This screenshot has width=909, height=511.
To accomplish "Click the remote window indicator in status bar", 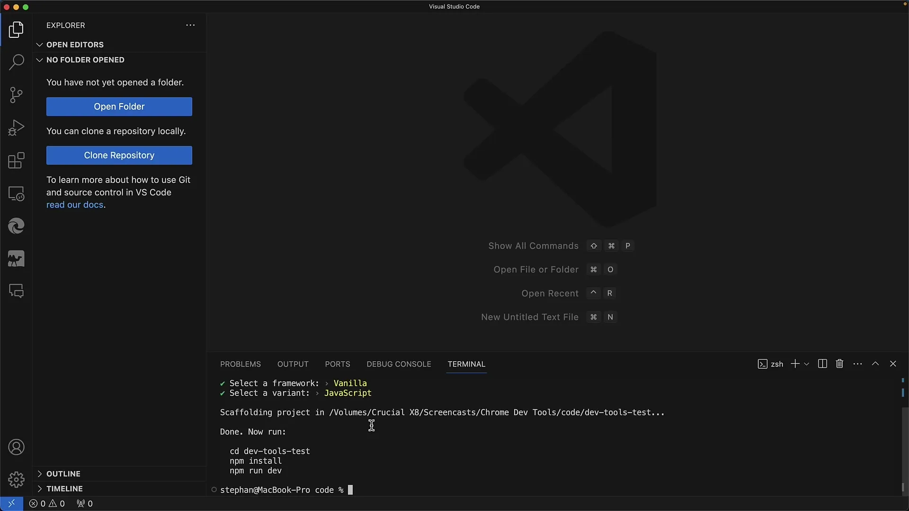I will point(11,503).
